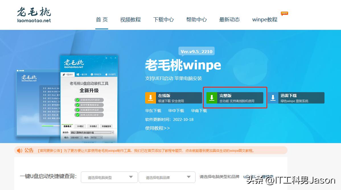Open the 请选择电脑品牌 dropdown
The height and width of the screenshot is (190, 341).
(167, 177)
